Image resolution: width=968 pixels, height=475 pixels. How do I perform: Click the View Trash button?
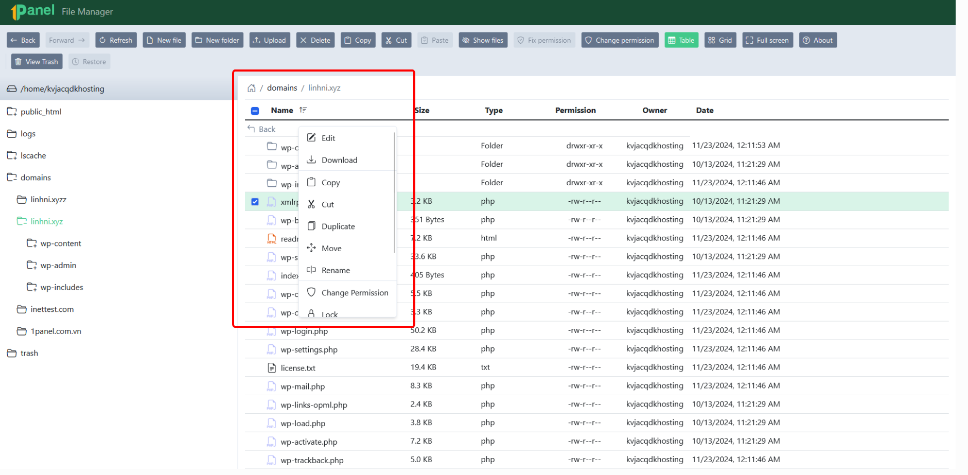(37, 62)
